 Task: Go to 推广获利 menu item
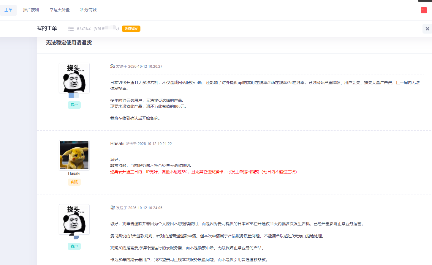pos(31,10)
